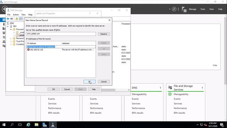This screenshot has width=227, height=128.
Task: Click the server FQDN input field
Action: 61,34
